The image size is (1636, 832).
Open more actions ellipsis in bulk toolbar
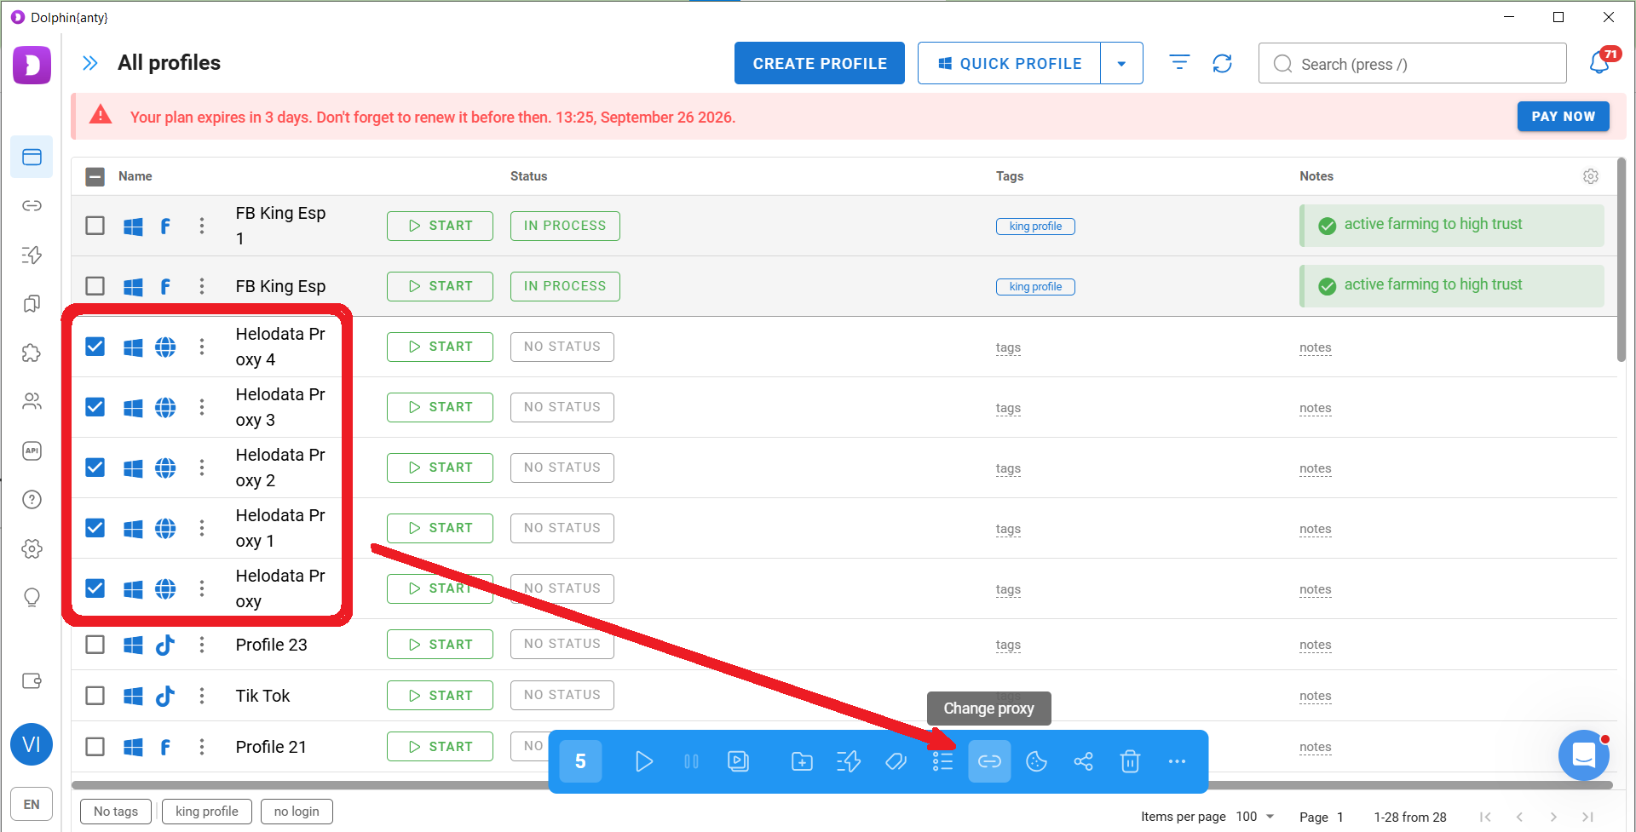coord(1177,761)
